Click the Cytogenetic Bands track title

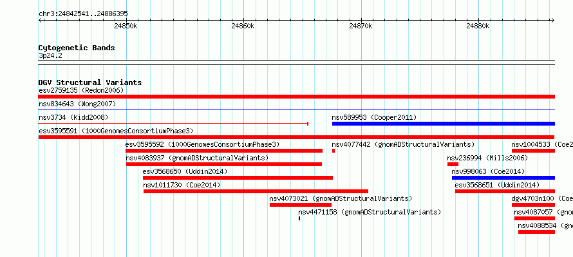pyautogui.click(x=77, y=48)
